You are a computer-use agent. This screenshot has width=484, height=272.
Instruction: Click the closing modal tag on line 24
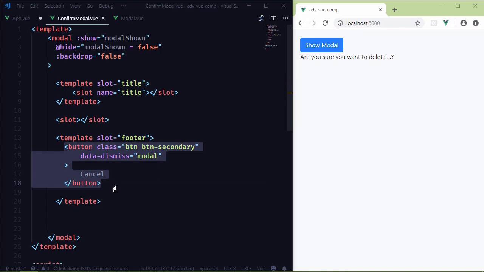pos(64,238)
